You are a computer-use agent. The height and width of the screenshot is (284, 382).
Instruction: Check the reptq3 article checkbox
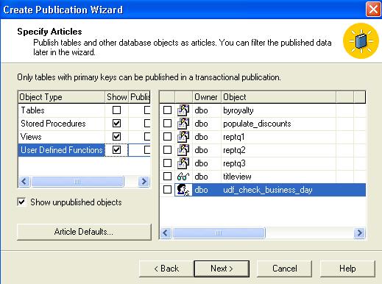[x=167, y=163]
